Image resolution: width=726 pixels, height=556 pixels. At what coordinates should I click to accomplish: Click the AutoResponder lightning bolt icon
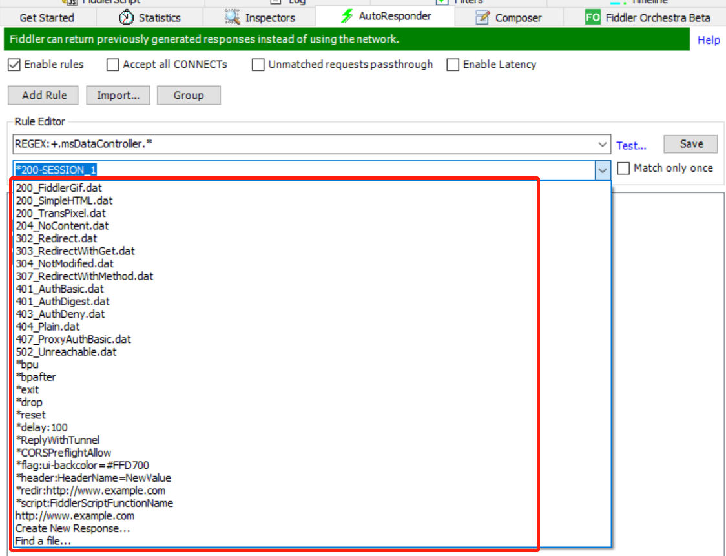(347, 15)
